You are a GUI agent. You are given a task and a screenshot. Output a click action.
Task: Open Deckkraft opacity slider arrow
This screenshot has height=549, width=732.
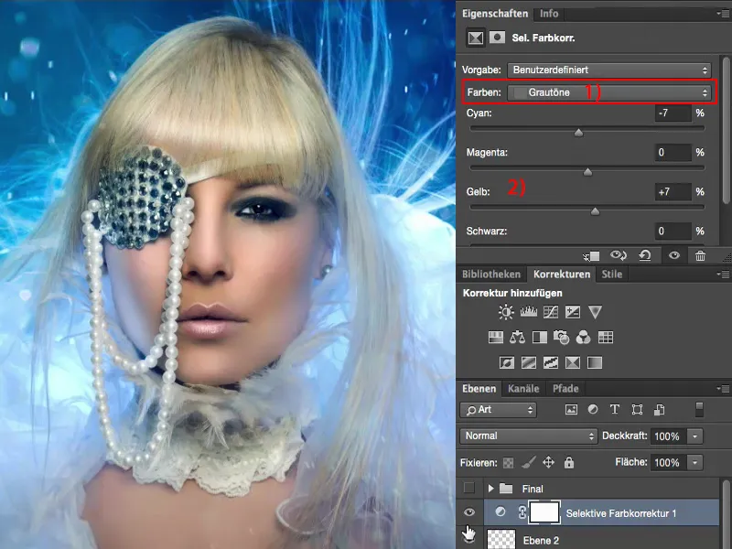(694, 436)
